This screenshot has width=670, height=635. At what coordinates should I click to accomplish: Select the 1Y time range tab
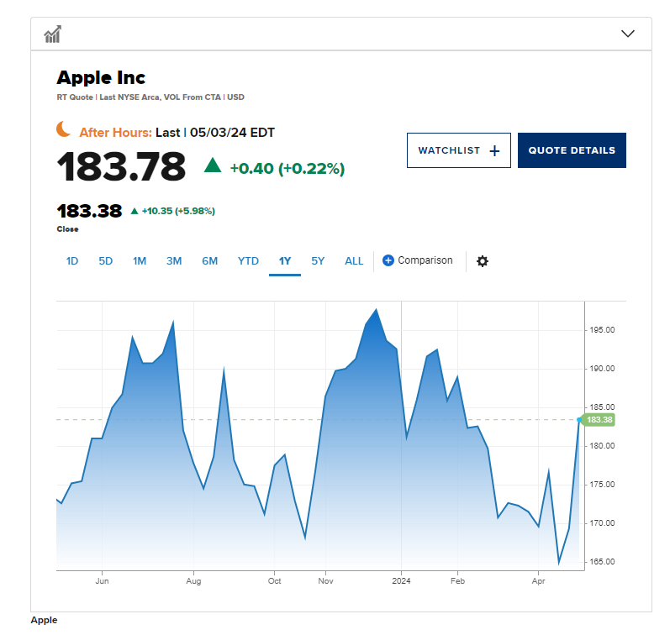[x=285, y=261]
